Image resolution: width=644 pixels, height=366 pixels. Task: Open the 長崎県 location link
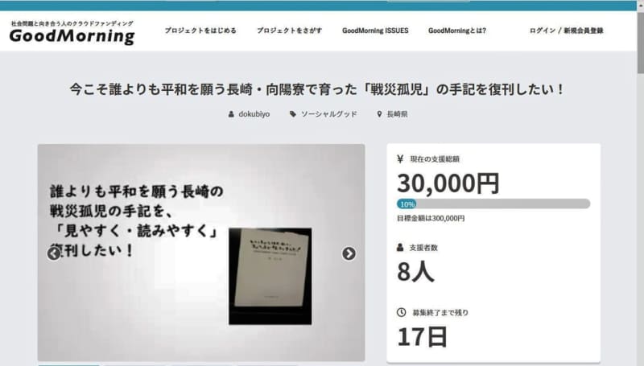397,114
